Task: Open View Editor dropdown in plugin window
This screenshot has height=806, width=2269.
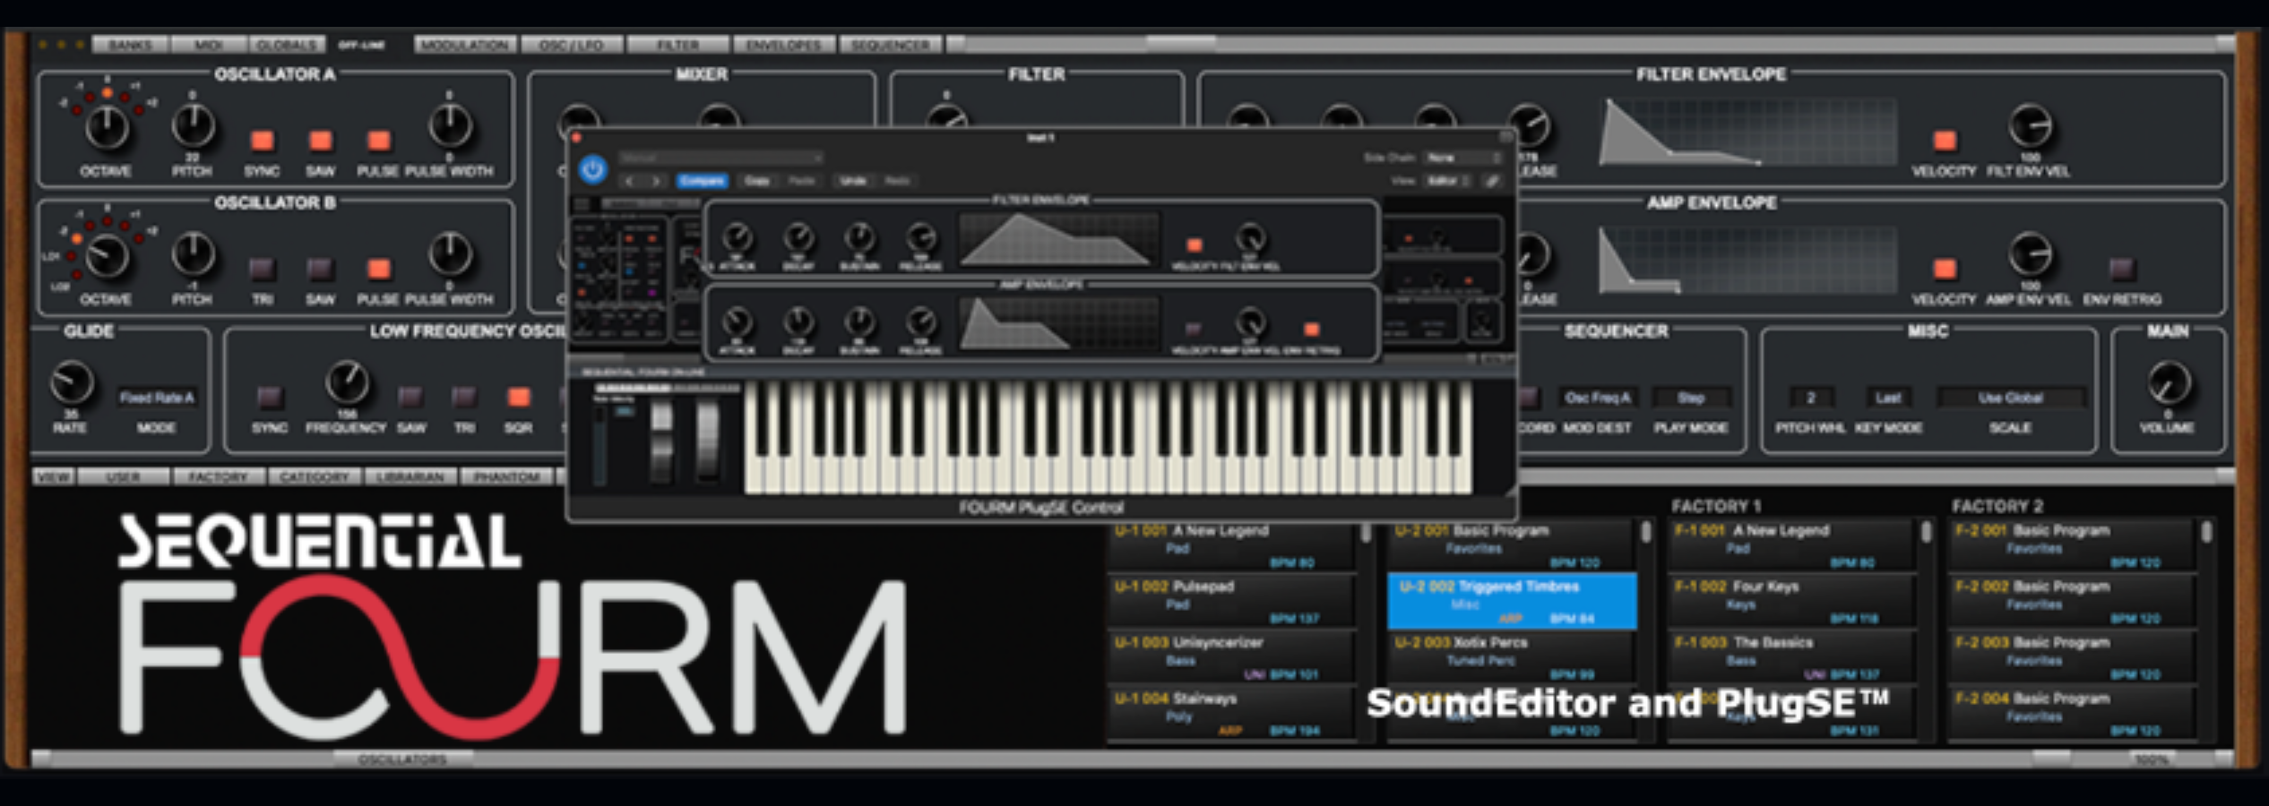Action: pyautogui.click(x=1448, y=181)
